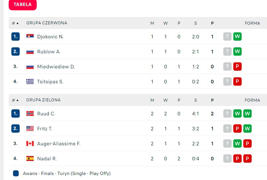Click the first red P badge for Nadal
This screenshot has width=267, height=180.
[x=237, y=159]
